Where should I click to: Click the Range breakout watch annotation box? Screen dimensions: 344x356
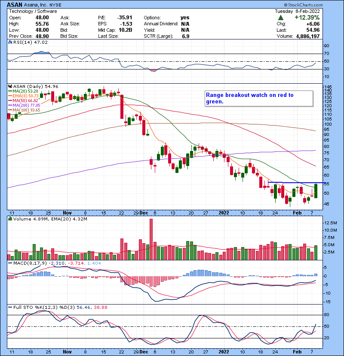[x=259, y=98]
